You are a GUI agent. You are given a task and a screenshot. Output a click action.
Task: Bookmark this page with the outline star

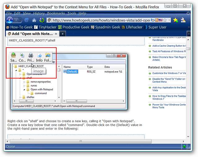(x=165, y=20)
